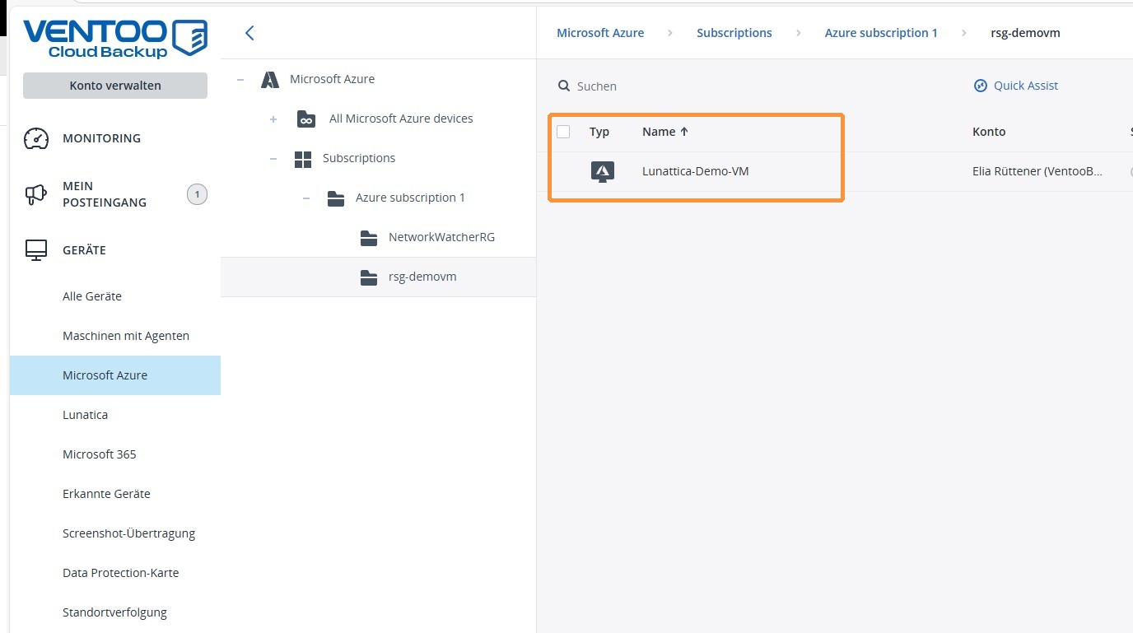Click the Konto verwalten button
This screenshot has height=633, width=1133.
(115, 86)
